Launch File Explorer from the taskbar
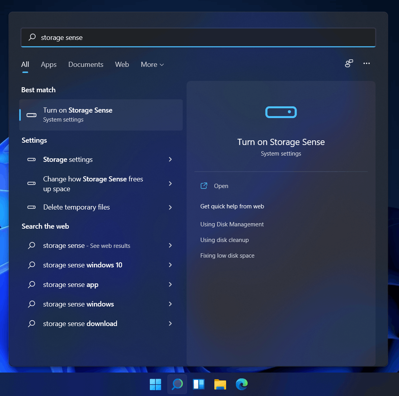Image resolution: width=399 pixels, height=396 pixels. tap(220, 384)
